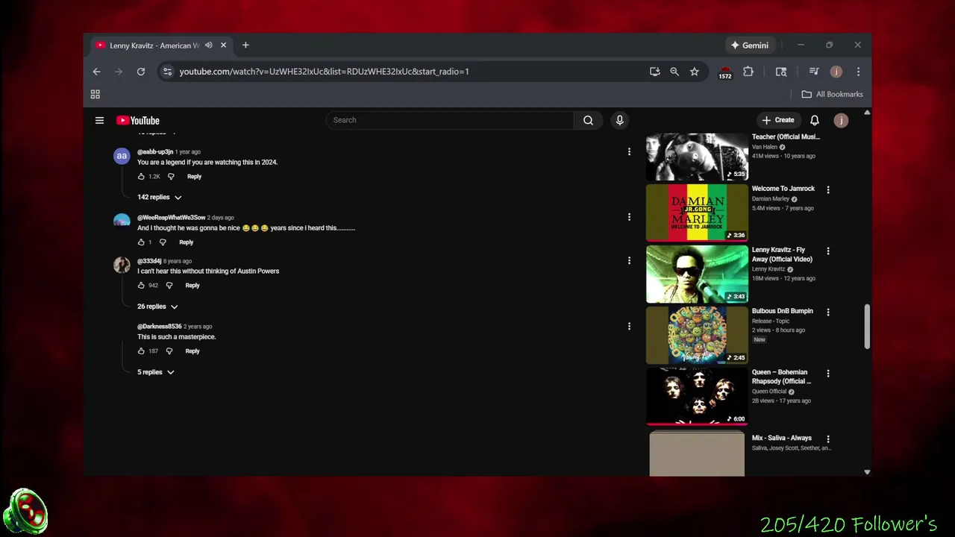Go to the YouTube home logo
Viewport: 955px width, 537px height.
[x=138, y=120]
